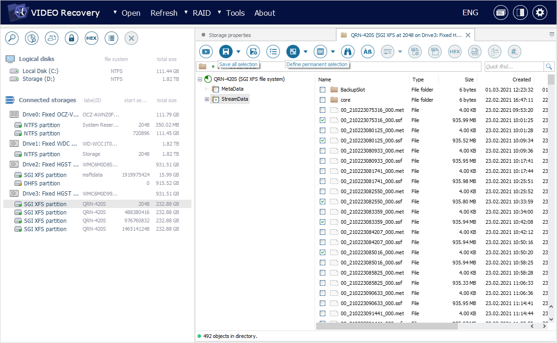557x343 pixels.
Task: Uncheck 00_210223085016_000.met file checkbox
Action: (x=323, y=252)
